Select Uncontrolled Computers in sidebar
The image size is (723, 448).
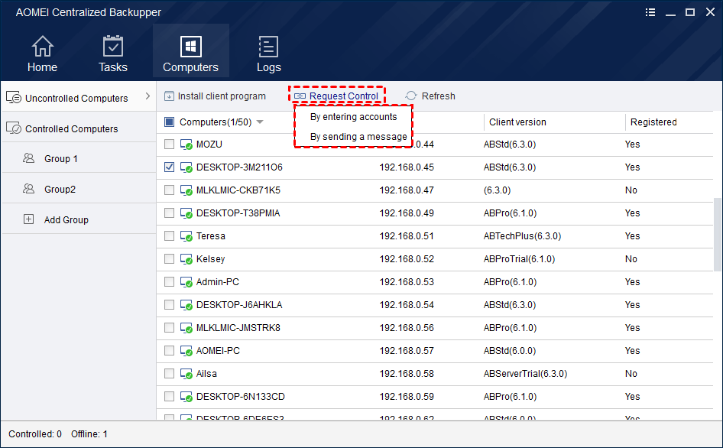click(78, 96)
